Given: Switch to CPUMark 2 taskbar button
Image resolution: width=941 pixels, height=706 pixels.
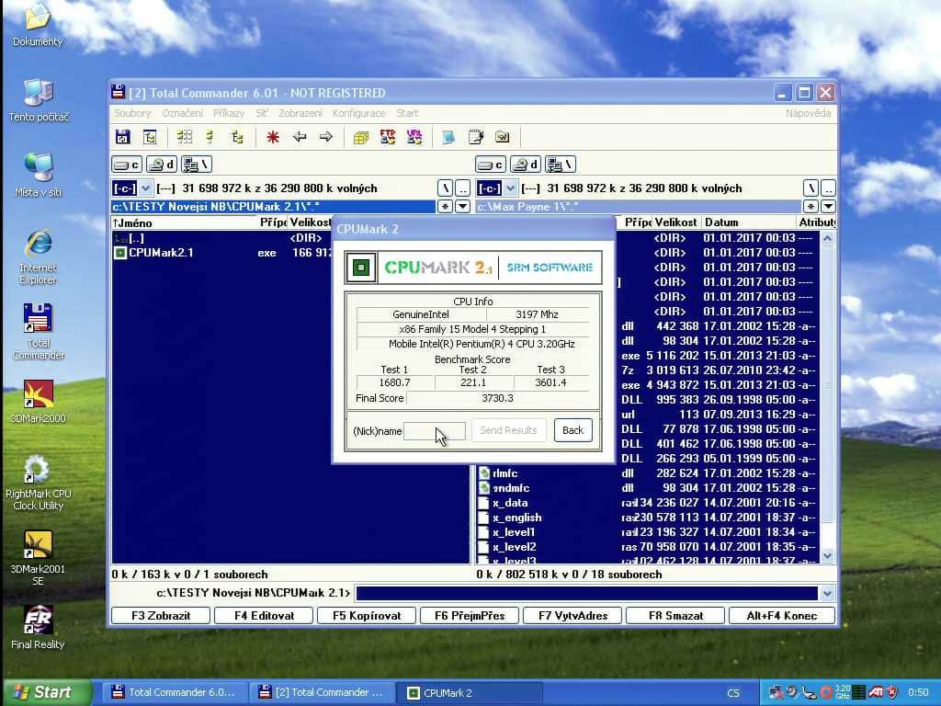Looking at the screenshot, I should click(470, 693).
